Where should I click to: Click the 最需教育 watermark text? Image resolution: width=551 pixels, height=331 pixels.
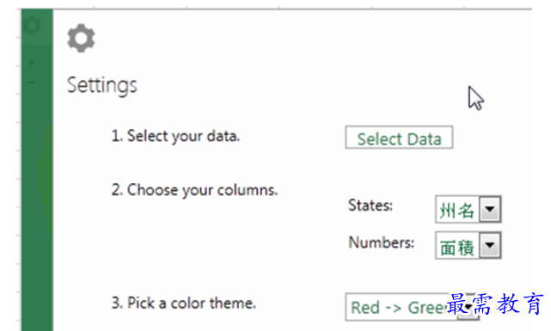coord(495,303)
